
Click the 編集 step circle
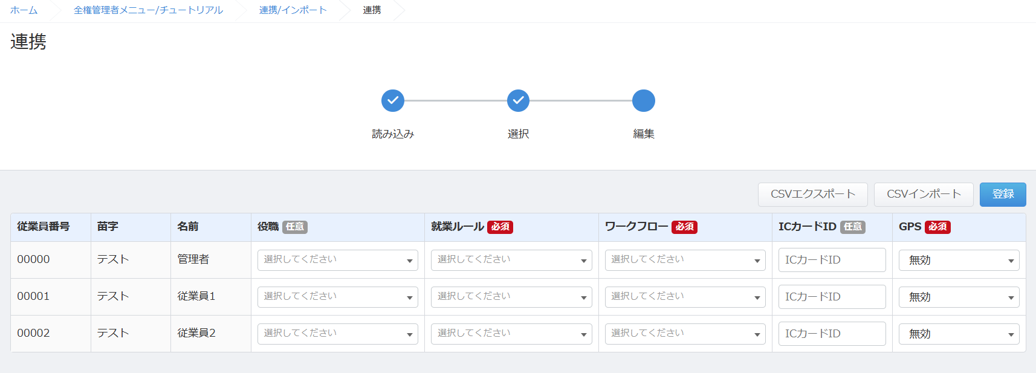(x=643, y=100)
